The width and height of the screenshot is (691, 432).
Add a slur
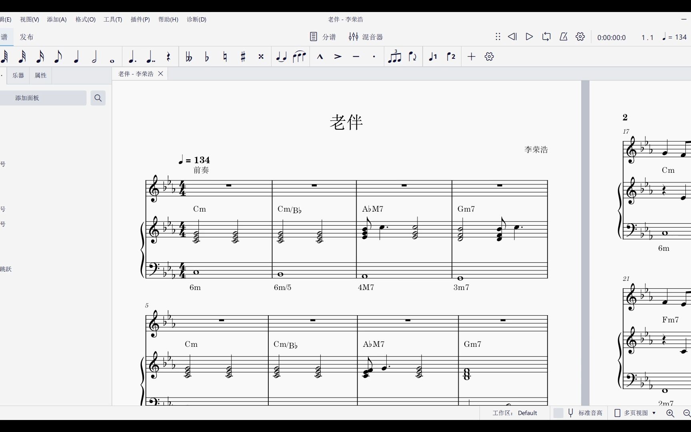(x=299, y=57)
